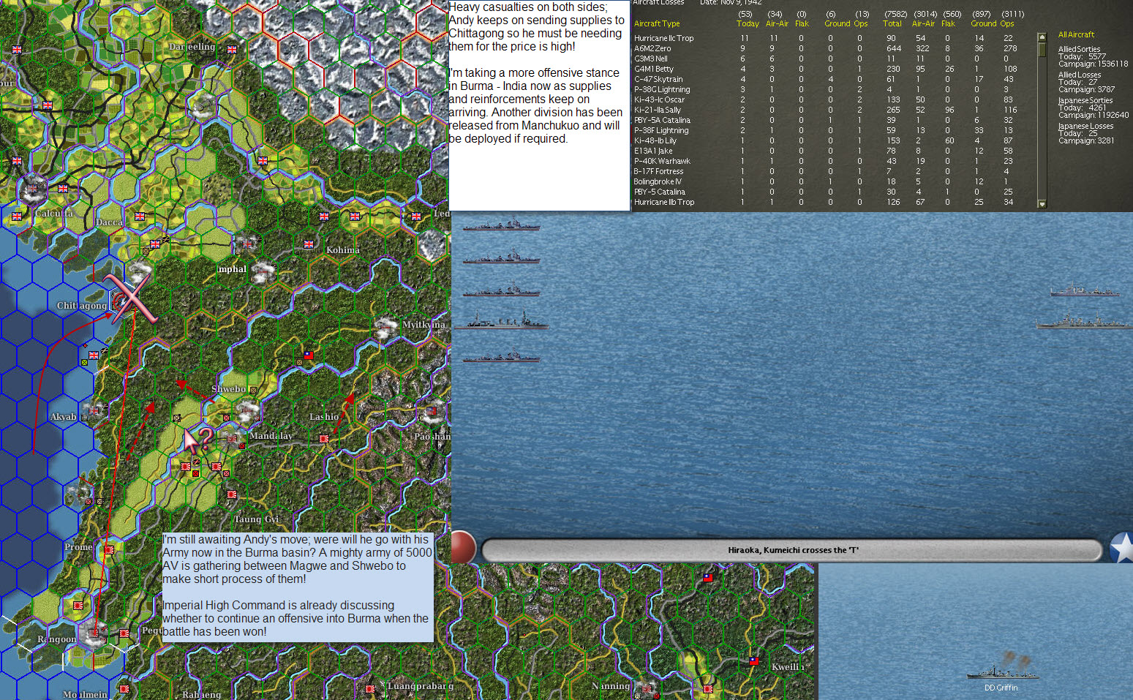Click the red round button beside message bar
The image size is (1133, 700).
point(463,548)
